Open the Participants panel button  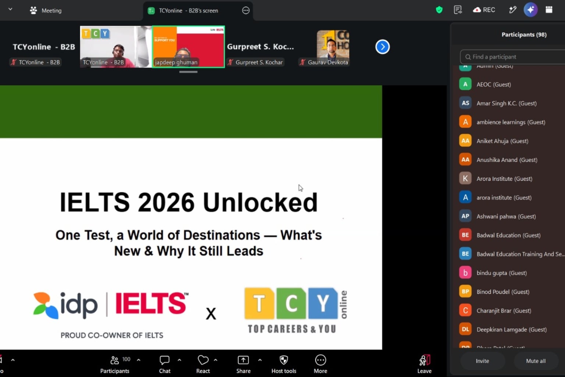point(115,364)
